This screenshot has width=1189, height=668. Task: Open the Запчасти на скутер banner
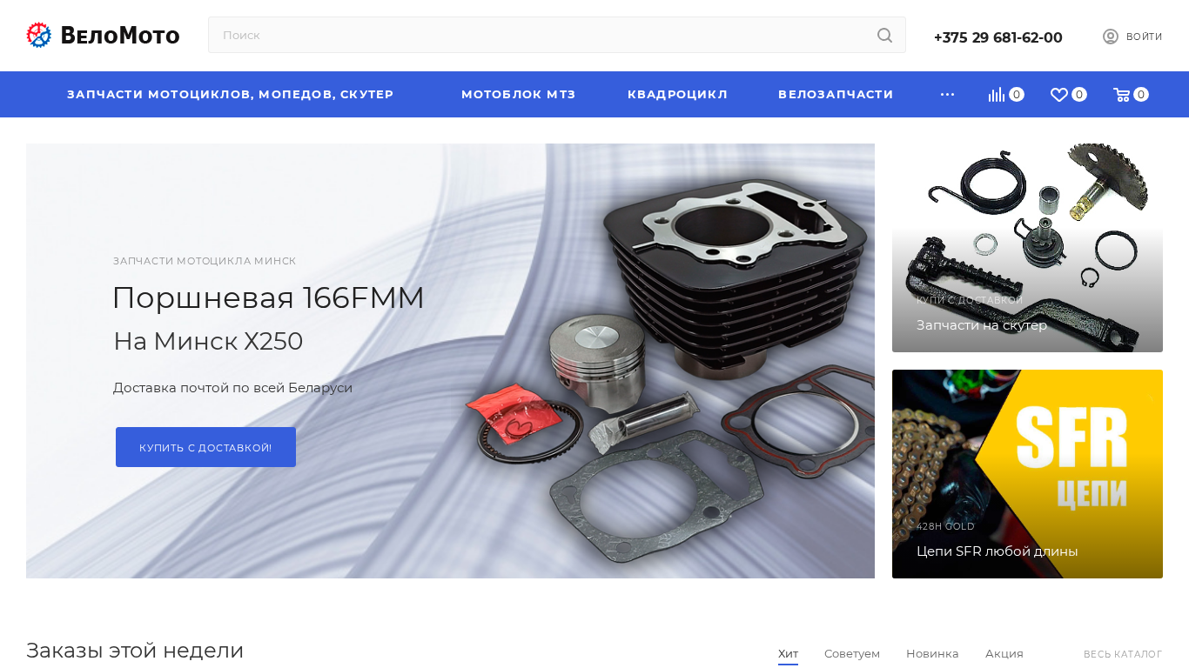[x=1027, y=248]
